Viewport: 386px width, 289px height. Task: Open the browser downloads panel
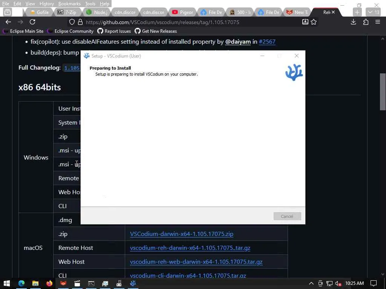[354, 22]
